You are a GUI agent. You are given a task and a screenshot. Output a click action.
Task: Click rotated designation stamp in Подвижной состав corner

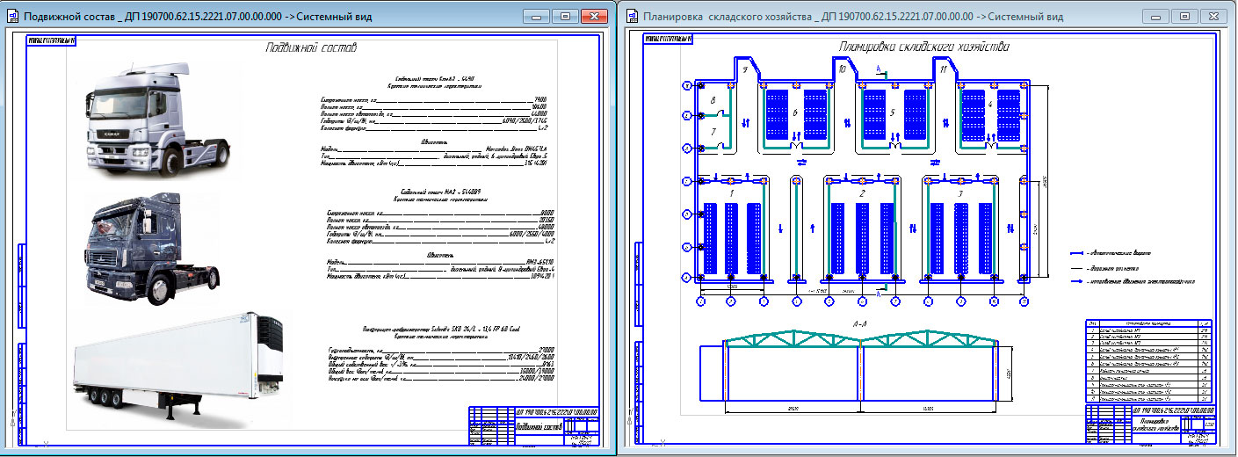(x=52, y=39)
